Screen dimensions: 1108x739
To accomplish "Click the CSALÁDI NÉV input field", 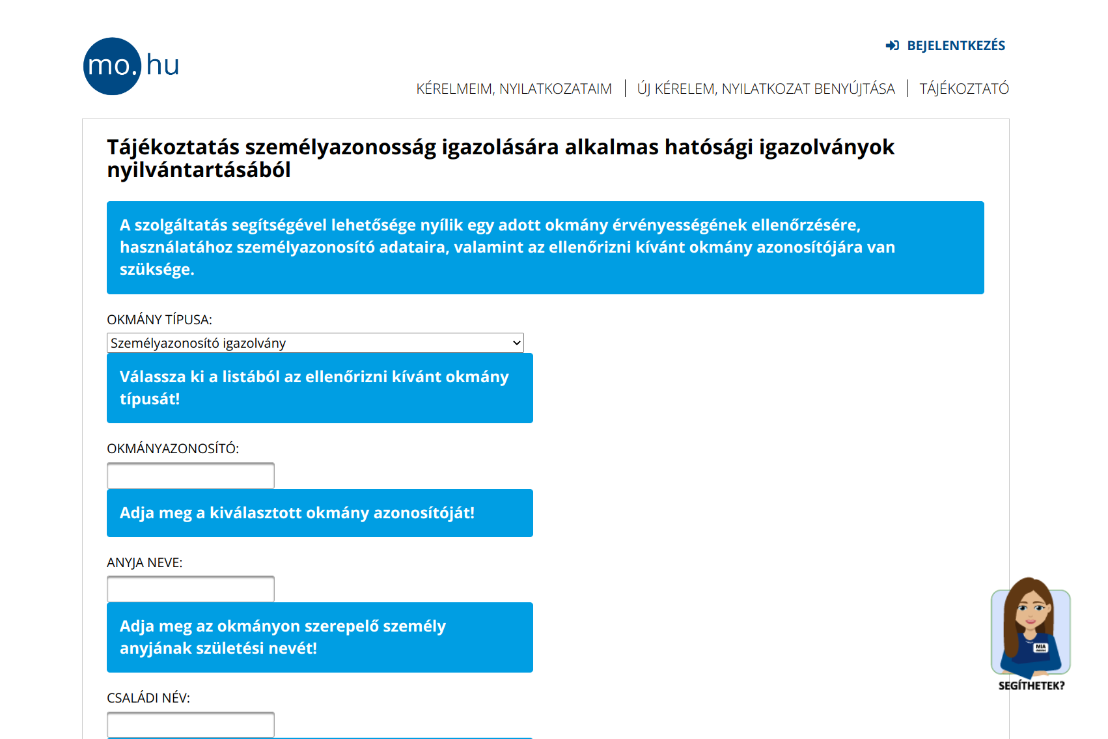I will point(190,724).
